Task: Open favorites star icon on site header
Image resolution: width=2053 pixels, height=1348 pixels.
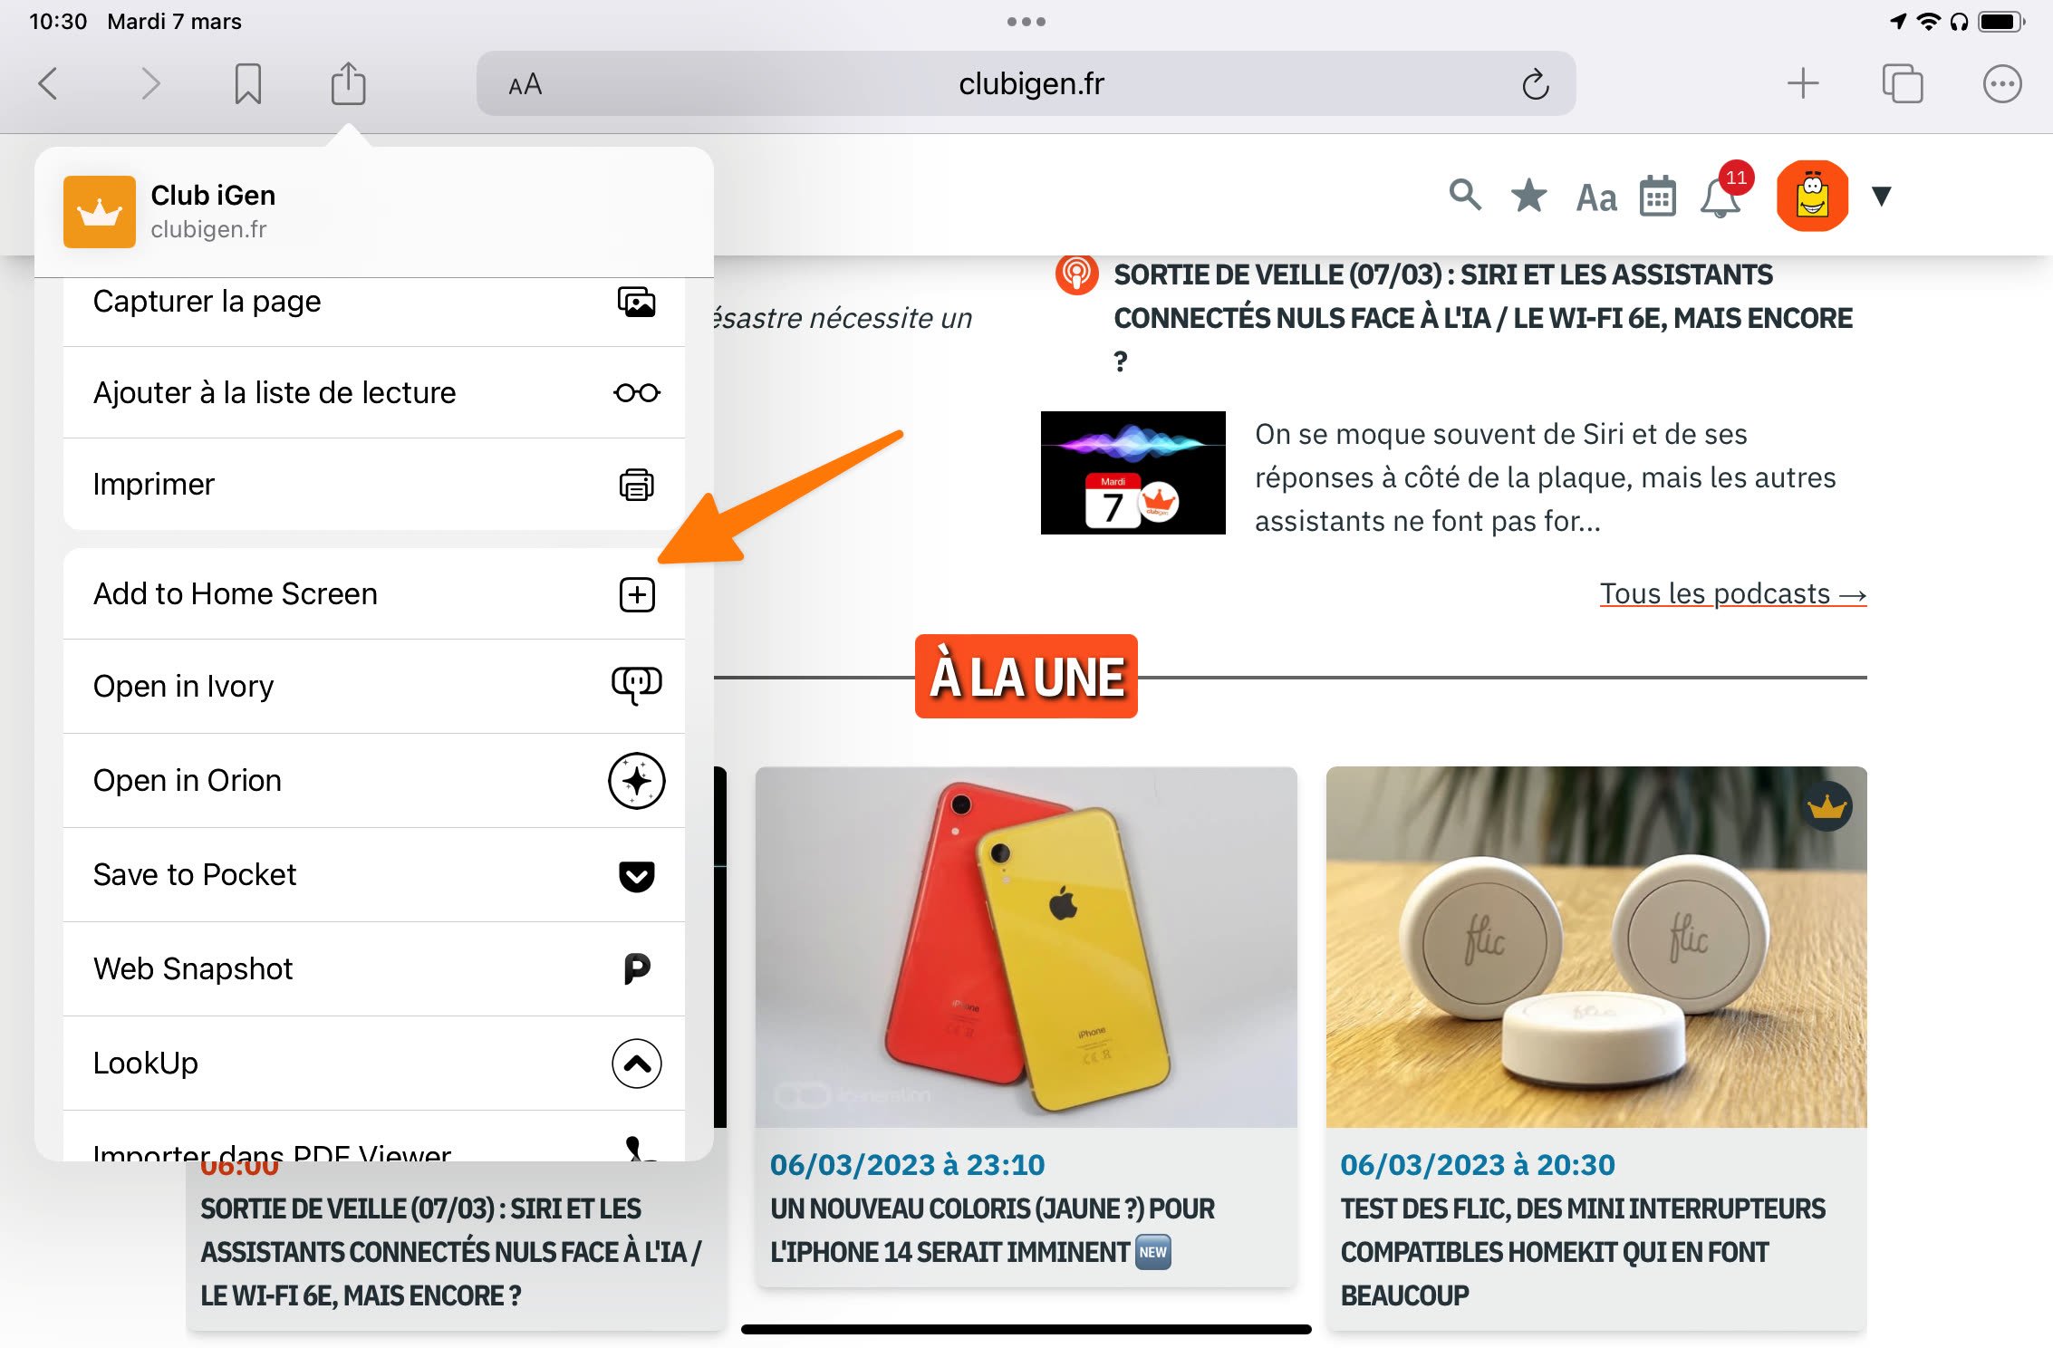Action: [1528, 195]
